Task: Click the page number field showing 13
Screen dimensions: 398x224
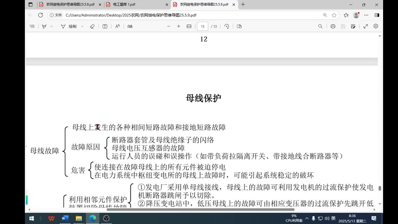Action: click(202, 26)
